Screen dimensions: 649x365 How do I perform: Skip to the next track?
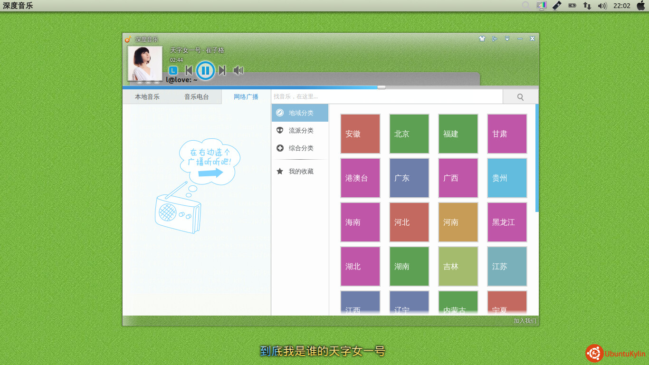click(x=222, y=71)
